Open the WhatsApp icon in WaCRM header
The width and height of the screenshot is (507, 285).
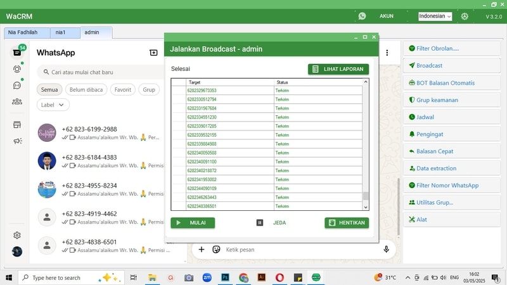click(x=362, y=16)
